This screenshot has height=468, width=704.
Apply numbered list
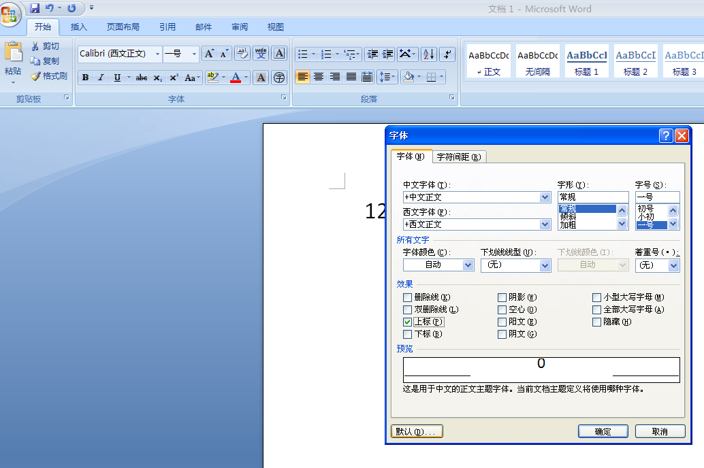(x=326, y=54)
